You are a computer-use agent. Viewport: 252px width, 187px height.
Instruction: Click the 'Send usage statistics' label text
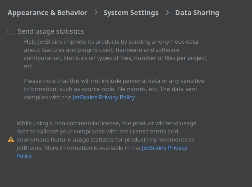(x=51, y=31)
